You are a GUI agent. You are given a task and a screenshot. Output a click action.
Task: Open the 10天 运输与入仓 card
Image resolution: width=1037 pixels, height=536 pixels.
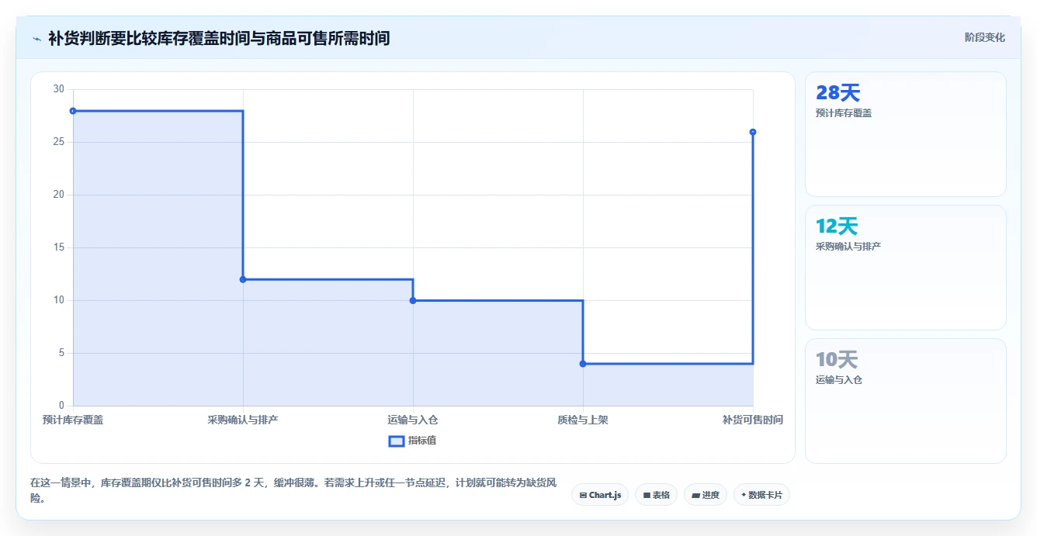tap(905, 401)
